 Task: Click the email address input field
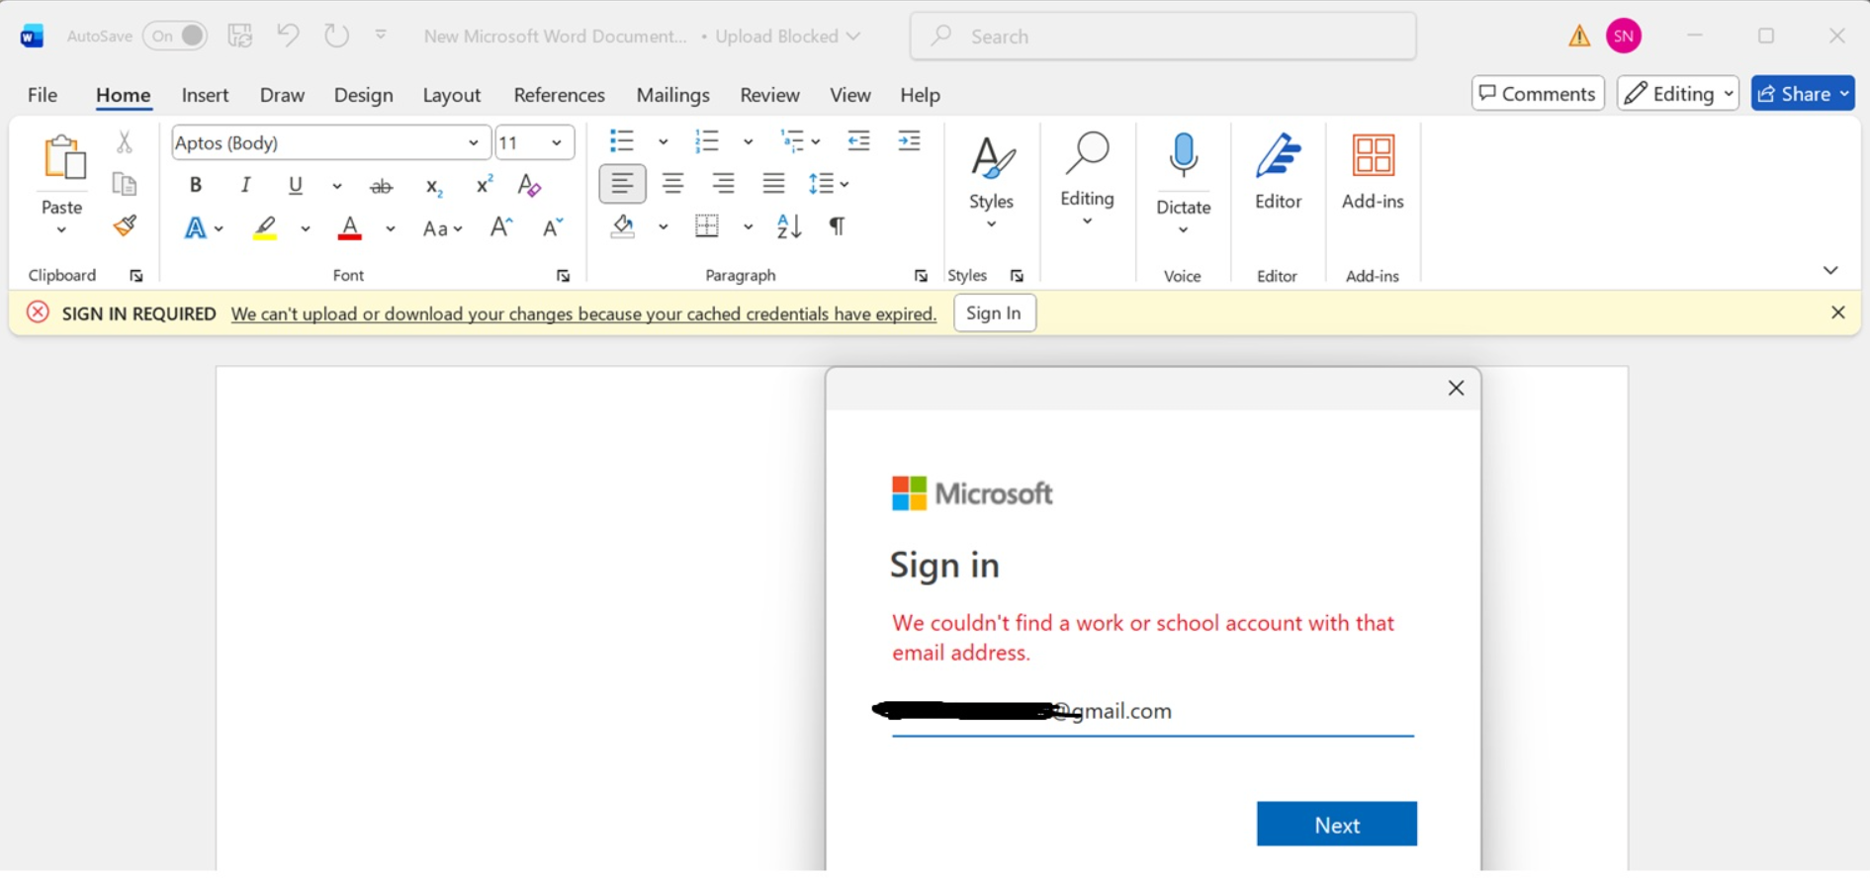(x=1152, y=712)
